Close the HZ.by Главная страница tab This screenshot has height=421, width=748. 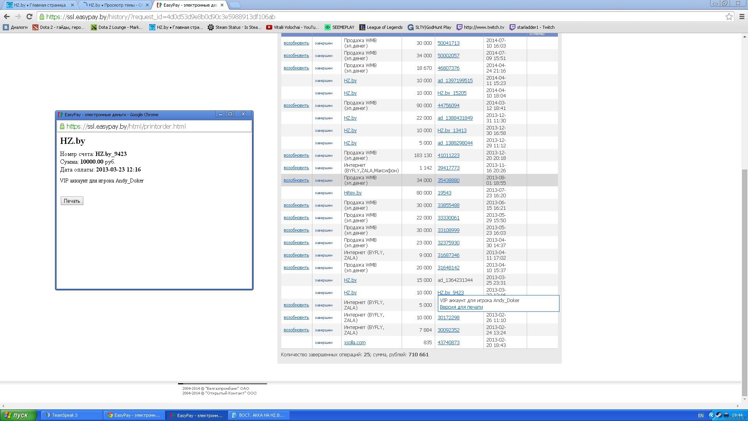[72, 5]
